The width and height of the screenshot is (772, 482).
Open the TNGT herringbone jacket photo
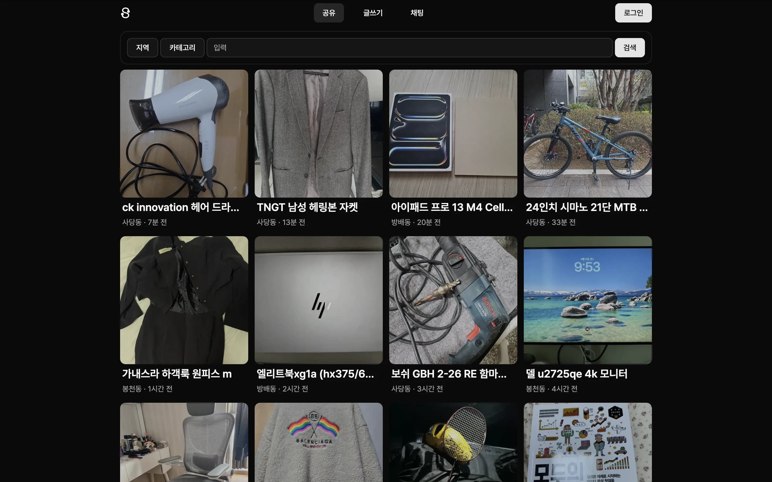319,134
